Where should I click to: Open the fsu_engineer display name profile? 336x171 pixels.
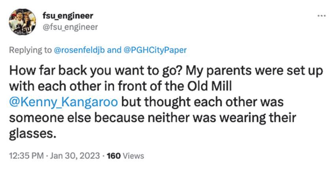[x=68, y=16]
